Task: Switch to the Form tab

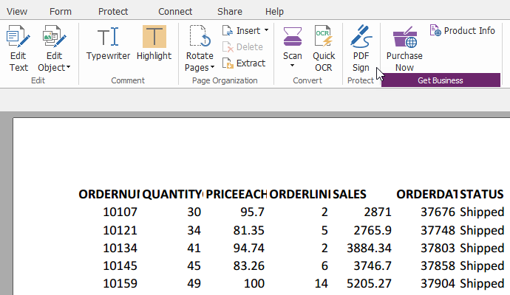Action: tap(61, 12)
